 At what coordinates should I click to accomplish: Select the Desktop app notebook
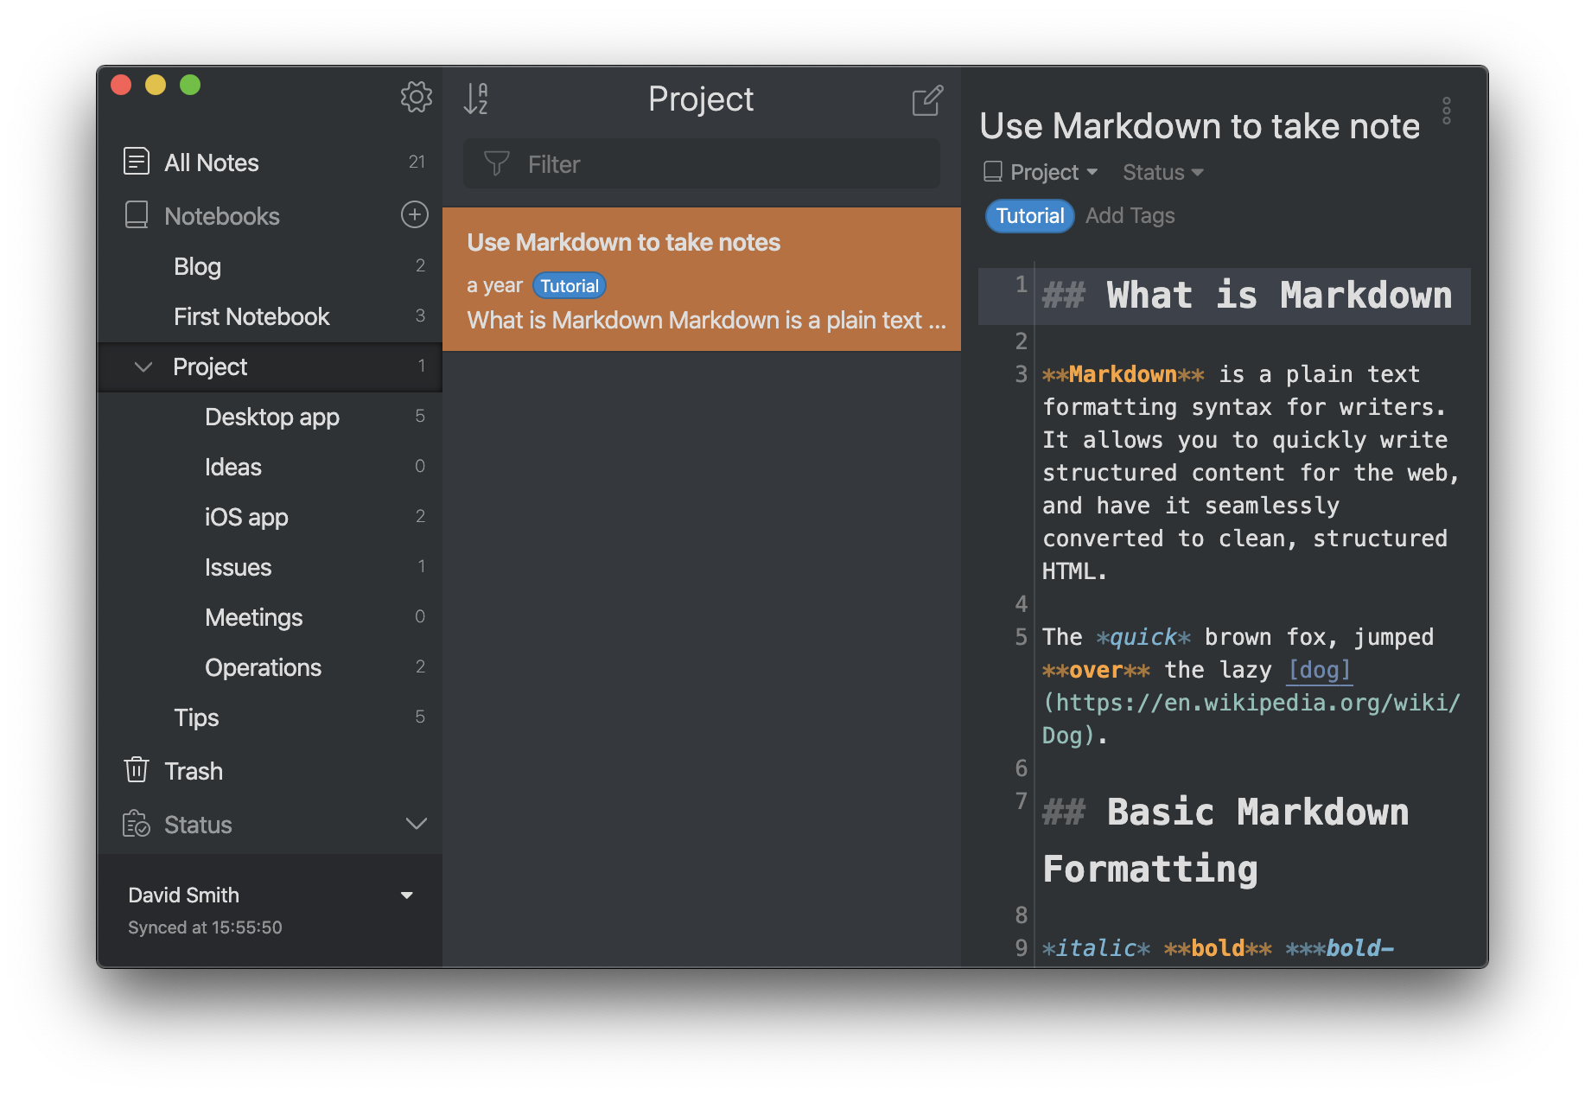[x=271, y=417]
